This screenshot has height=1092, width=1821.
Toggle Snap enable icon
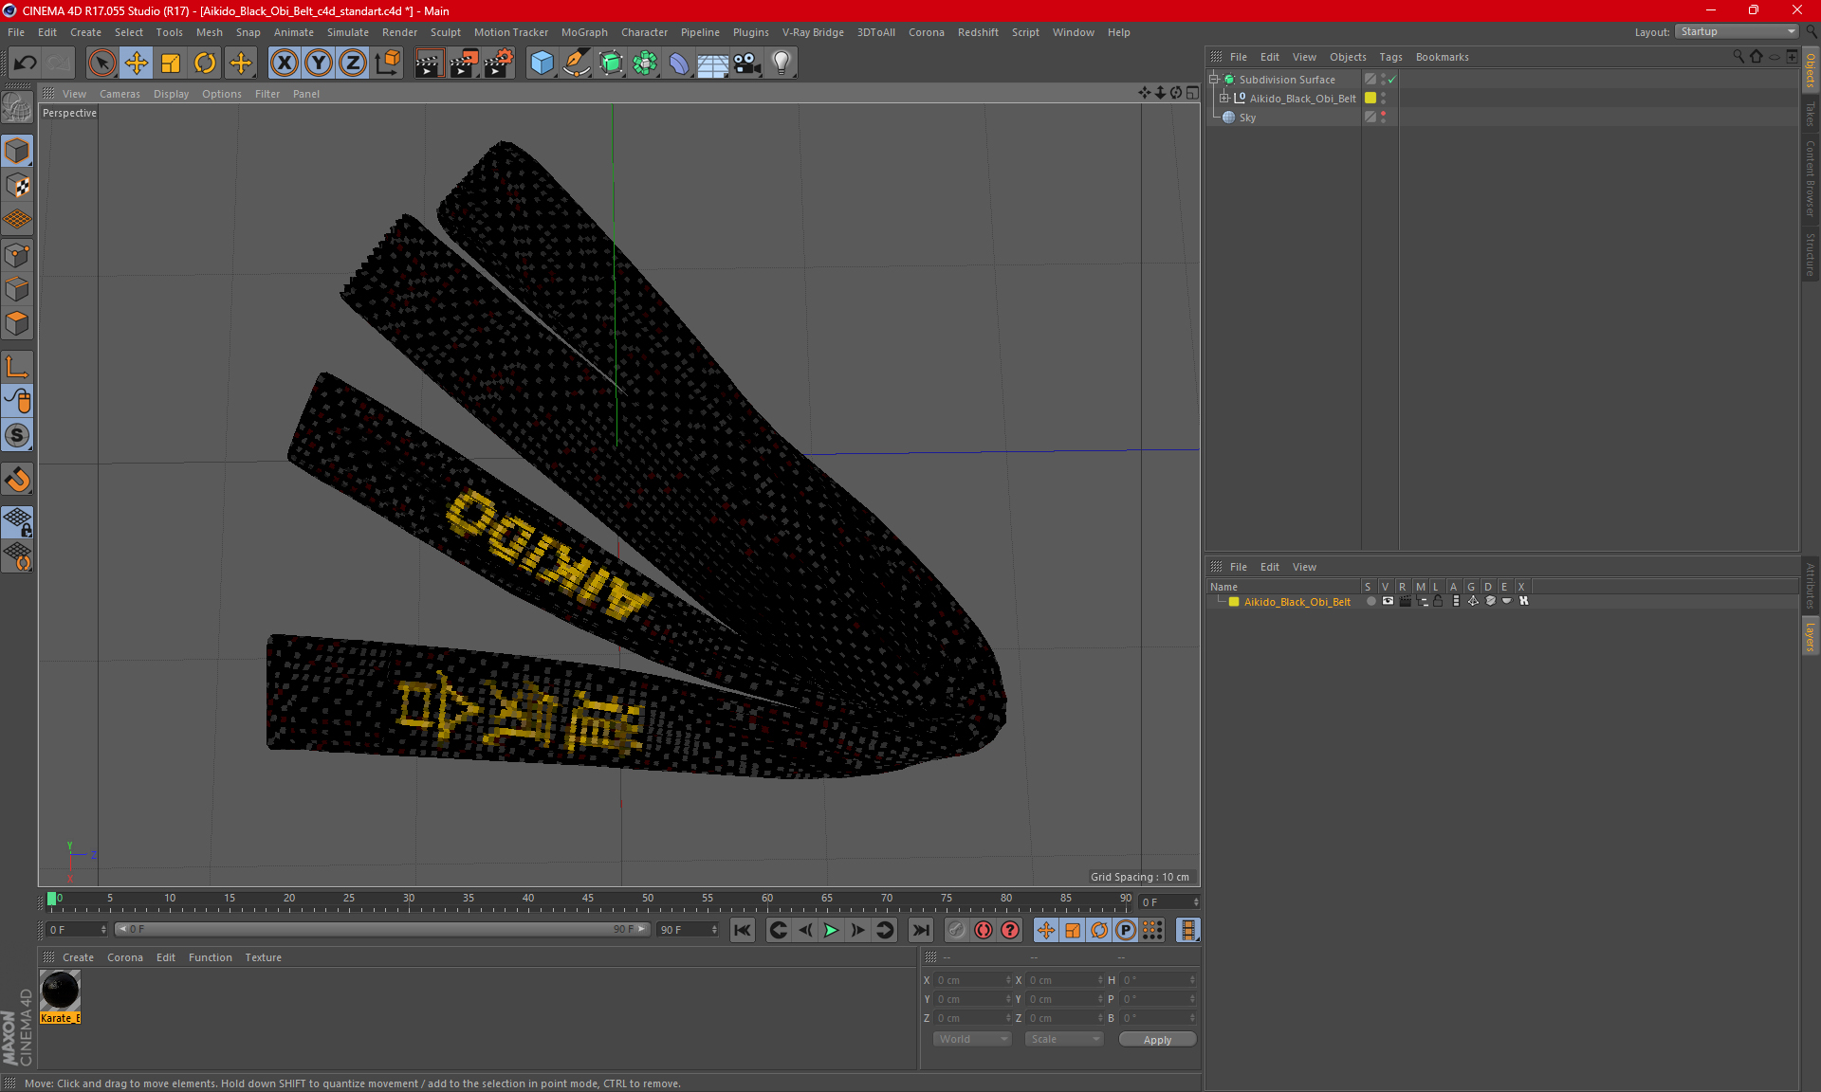tap(17, 480)
